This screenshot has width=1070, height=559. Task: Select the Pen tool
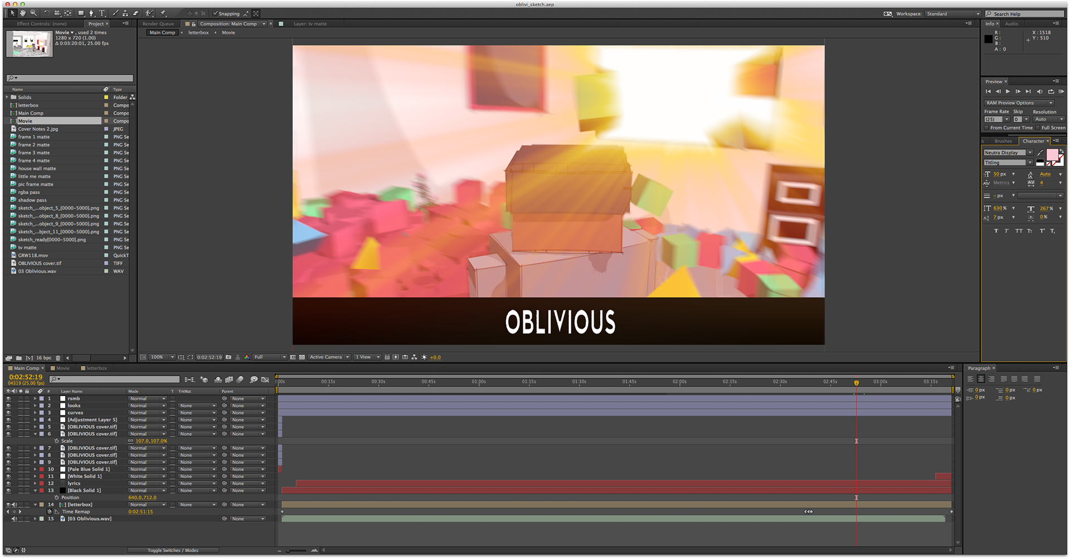coord(92,13)
